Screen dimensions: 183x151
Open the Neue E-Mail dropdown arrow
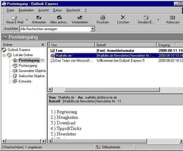(27, 20)
